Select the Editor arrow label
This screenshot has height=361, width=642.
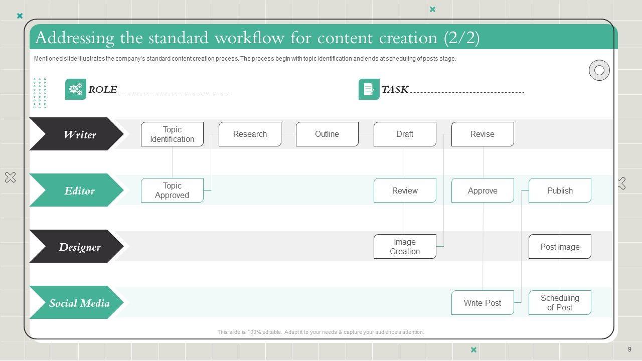coord(77,191)
